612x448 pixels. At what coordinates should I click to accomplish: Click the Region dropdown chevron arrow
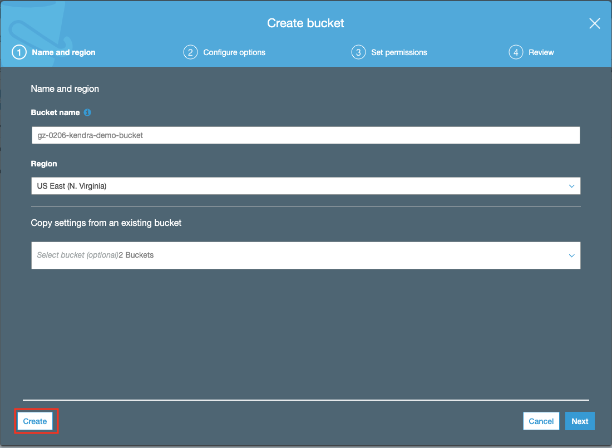571,186
